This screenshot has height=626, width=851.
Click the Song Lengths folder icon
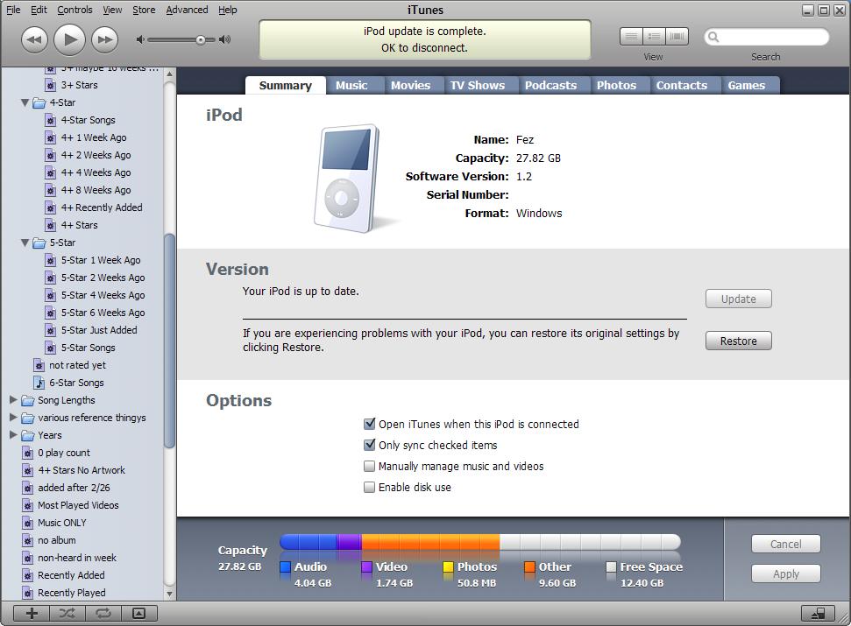[x=28, y=400]
